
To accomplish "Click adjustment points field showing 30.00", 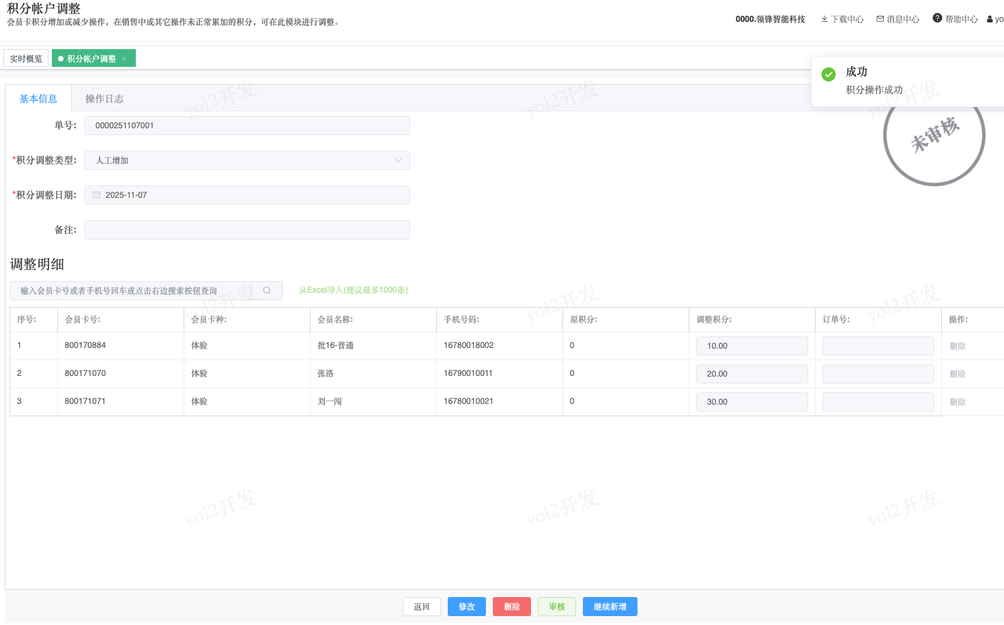I will pos(752,402).
